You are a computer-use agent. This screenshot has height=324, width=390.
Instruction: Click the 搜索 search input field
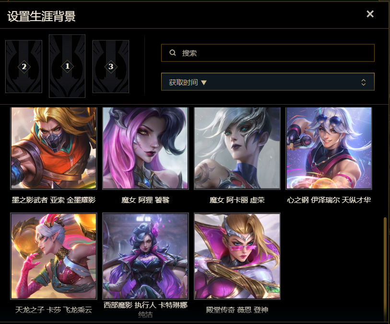tap(268, 53)
